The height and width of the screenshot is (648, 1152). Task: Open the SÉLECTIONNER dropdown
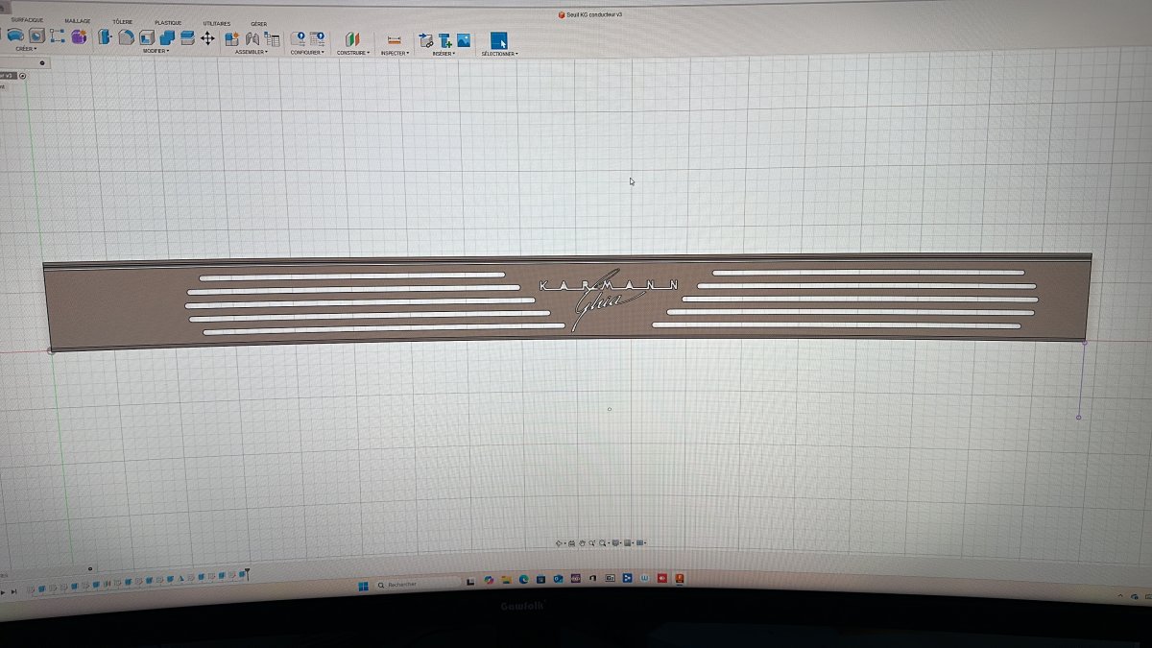point(499,54)
